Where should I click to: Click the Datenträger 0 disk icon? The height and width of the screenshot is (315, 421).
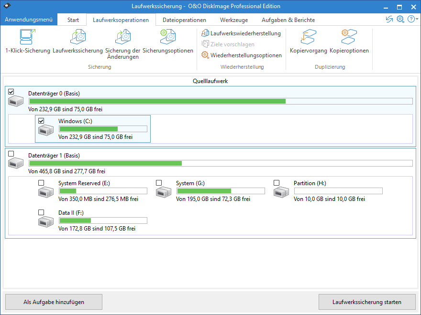coord(16,101)
